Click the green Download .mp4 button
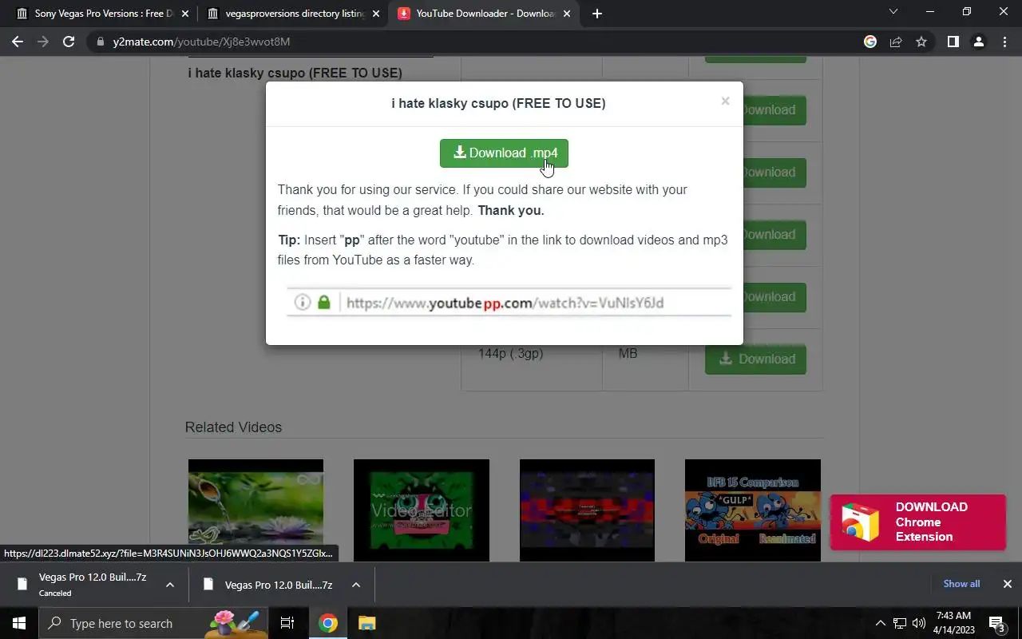 pos(504,153)
